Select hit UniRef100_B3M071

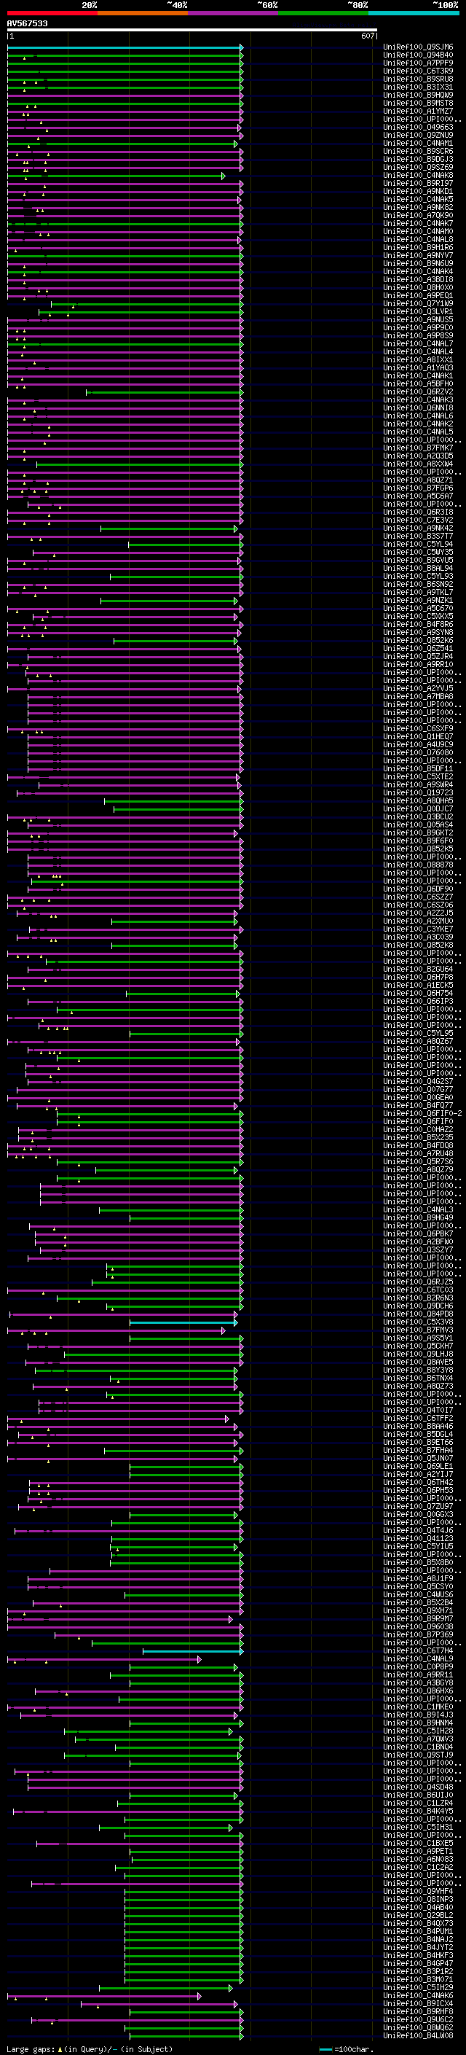[418, 1979]
